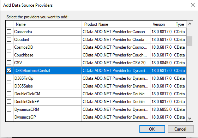This screenshot has height=138, width=198.
Task: Click the scrollbar down arrow
Action: coord(190,119)
